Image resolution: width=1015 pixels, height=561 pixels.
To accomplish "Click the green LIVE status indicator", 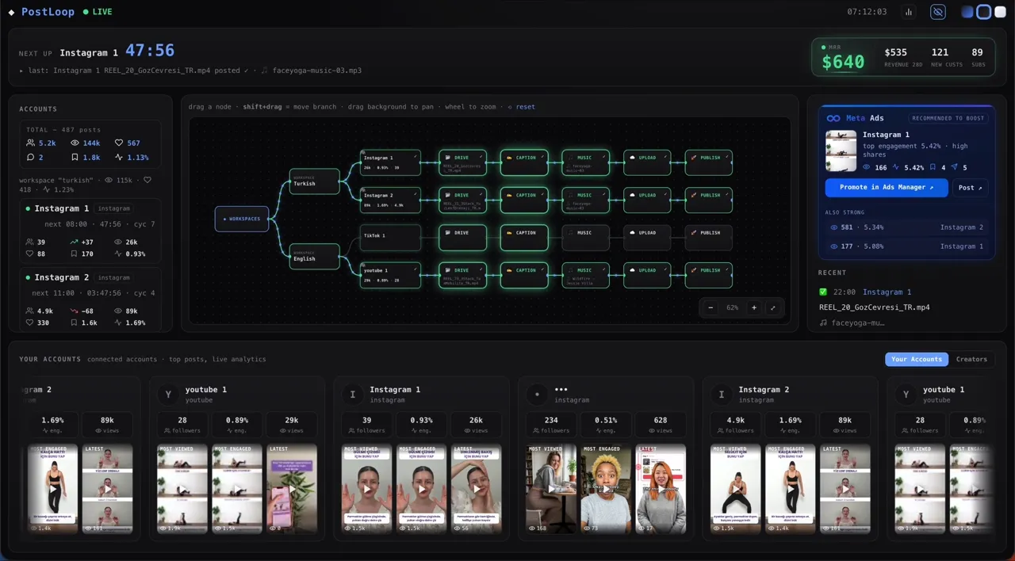I will tap(98, 12).
